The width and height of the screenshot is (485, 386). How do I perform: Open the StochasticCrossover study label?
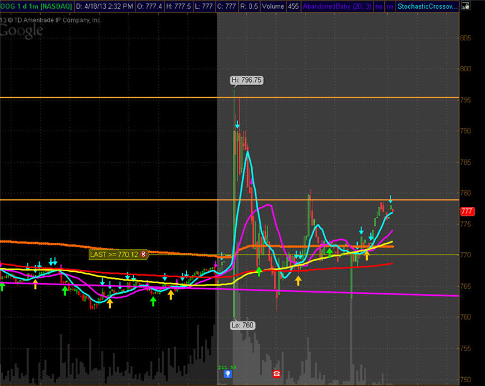click(x=428, y=6)
